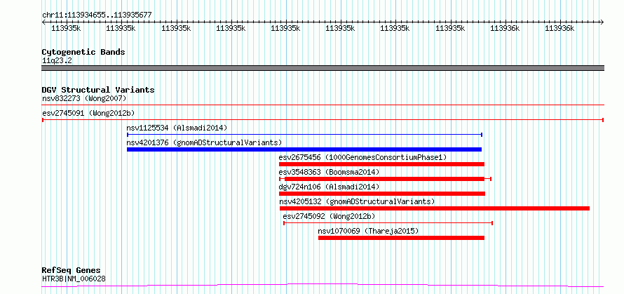Click the red nsv1070069 variant bar

[x=401, y=238]
